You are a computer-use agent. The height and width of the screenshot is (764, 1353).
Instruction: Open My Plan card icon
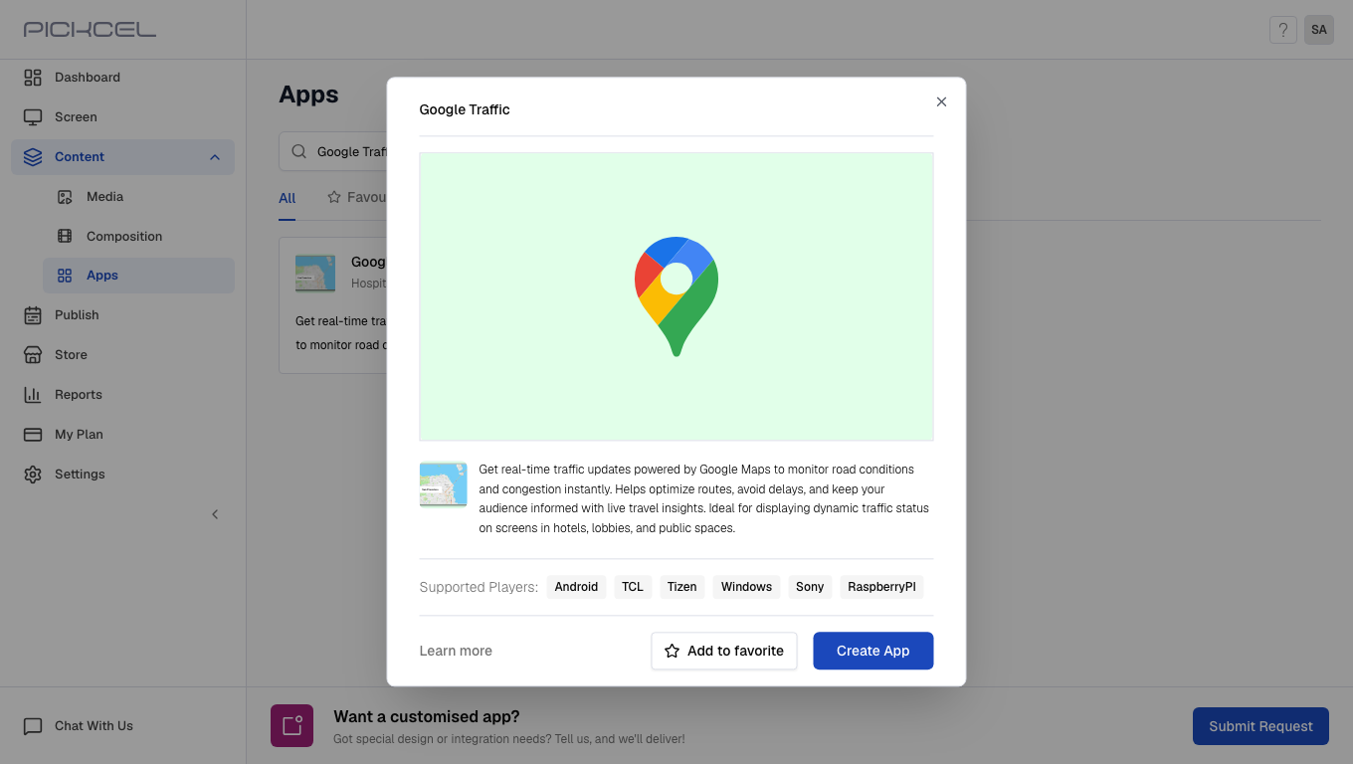tap(33, 435)
